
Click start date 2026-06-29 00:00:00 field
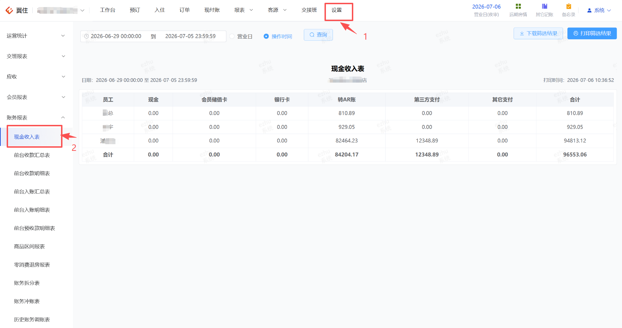[x=116, y=36]
